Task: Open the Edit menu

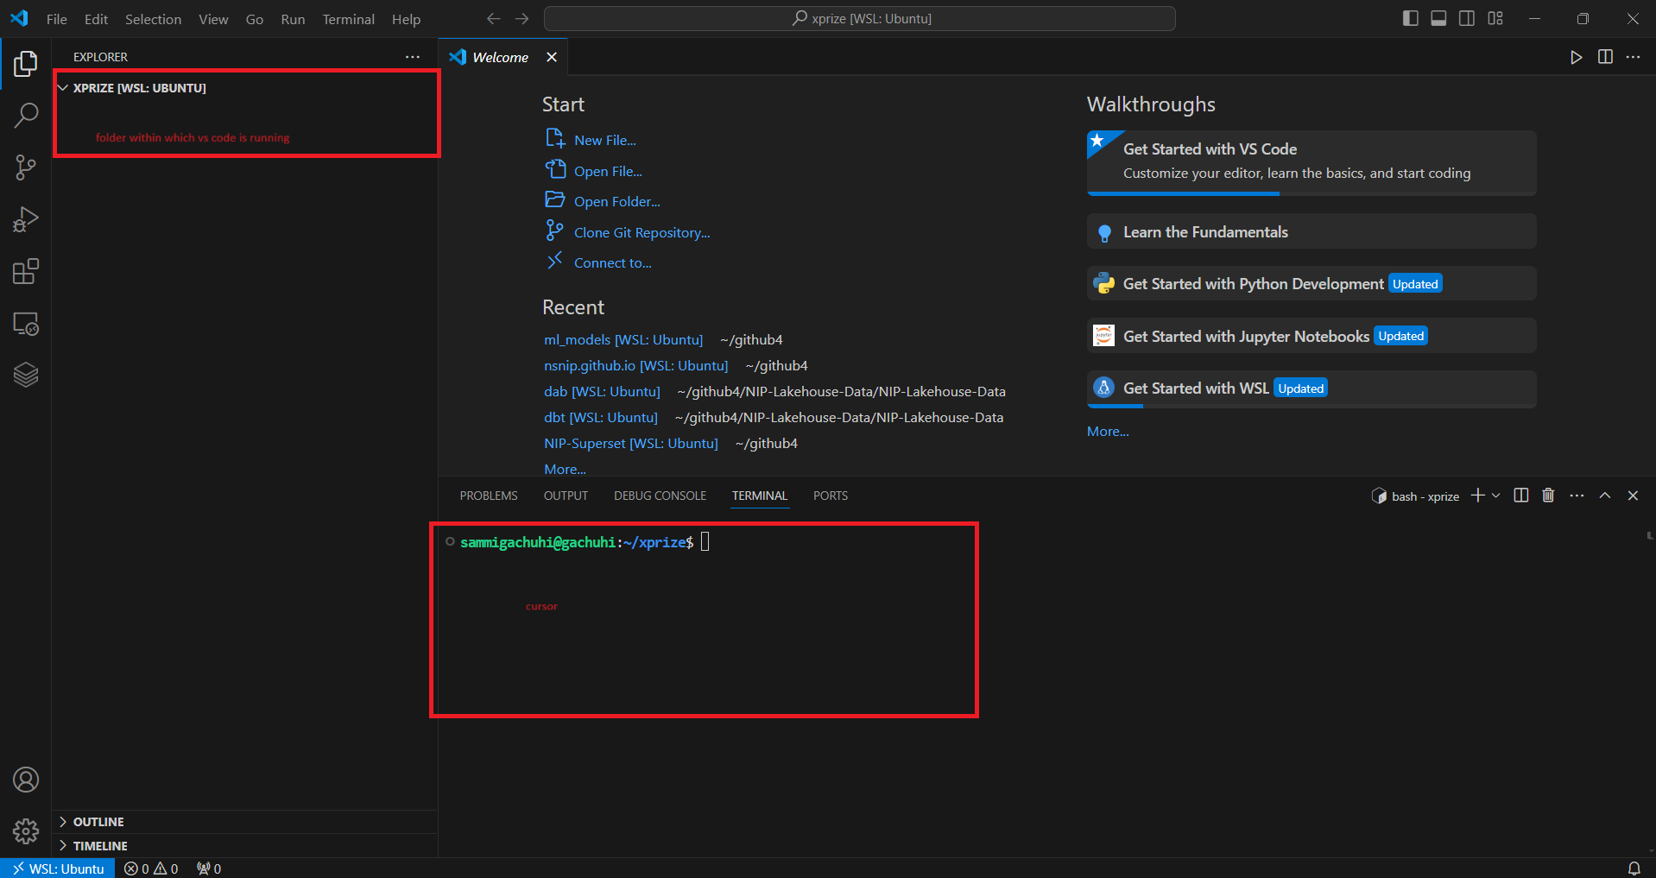Action: [x=96, y=19]
